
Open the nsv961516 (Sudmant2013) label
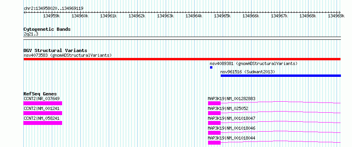(248, 72)
